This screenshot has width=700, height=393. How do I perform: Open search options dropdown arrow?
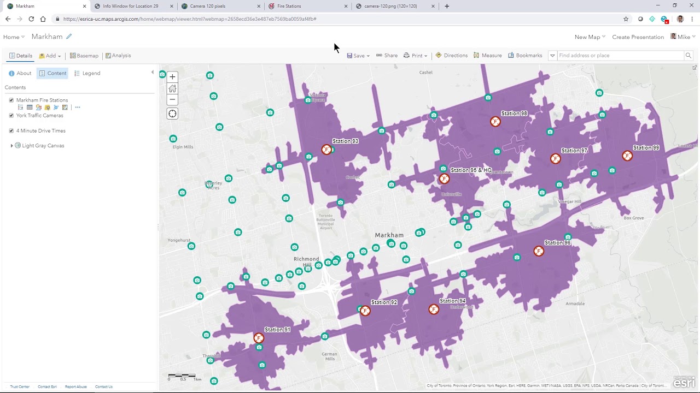point(552,56)
